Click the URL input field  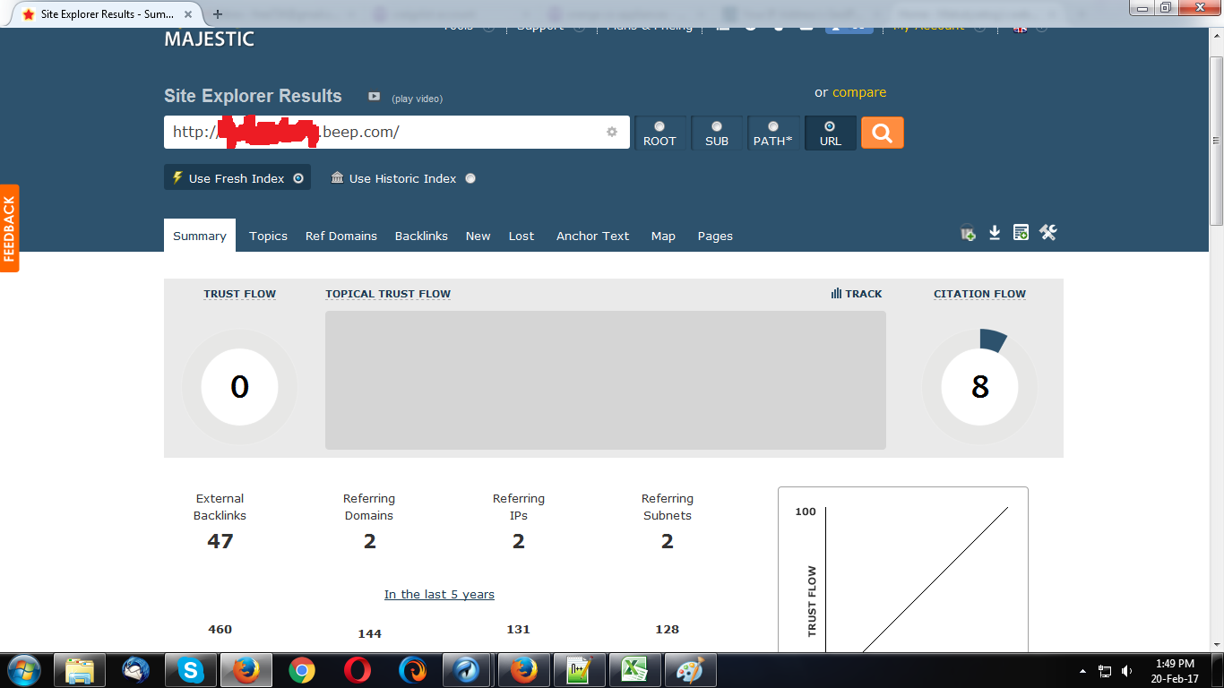(397, 132)
